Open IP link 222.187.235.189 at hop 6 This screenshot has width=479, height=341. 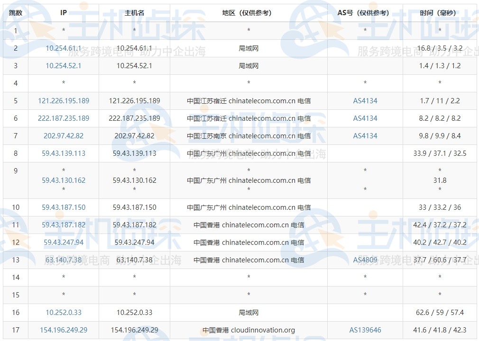point(64,118)
